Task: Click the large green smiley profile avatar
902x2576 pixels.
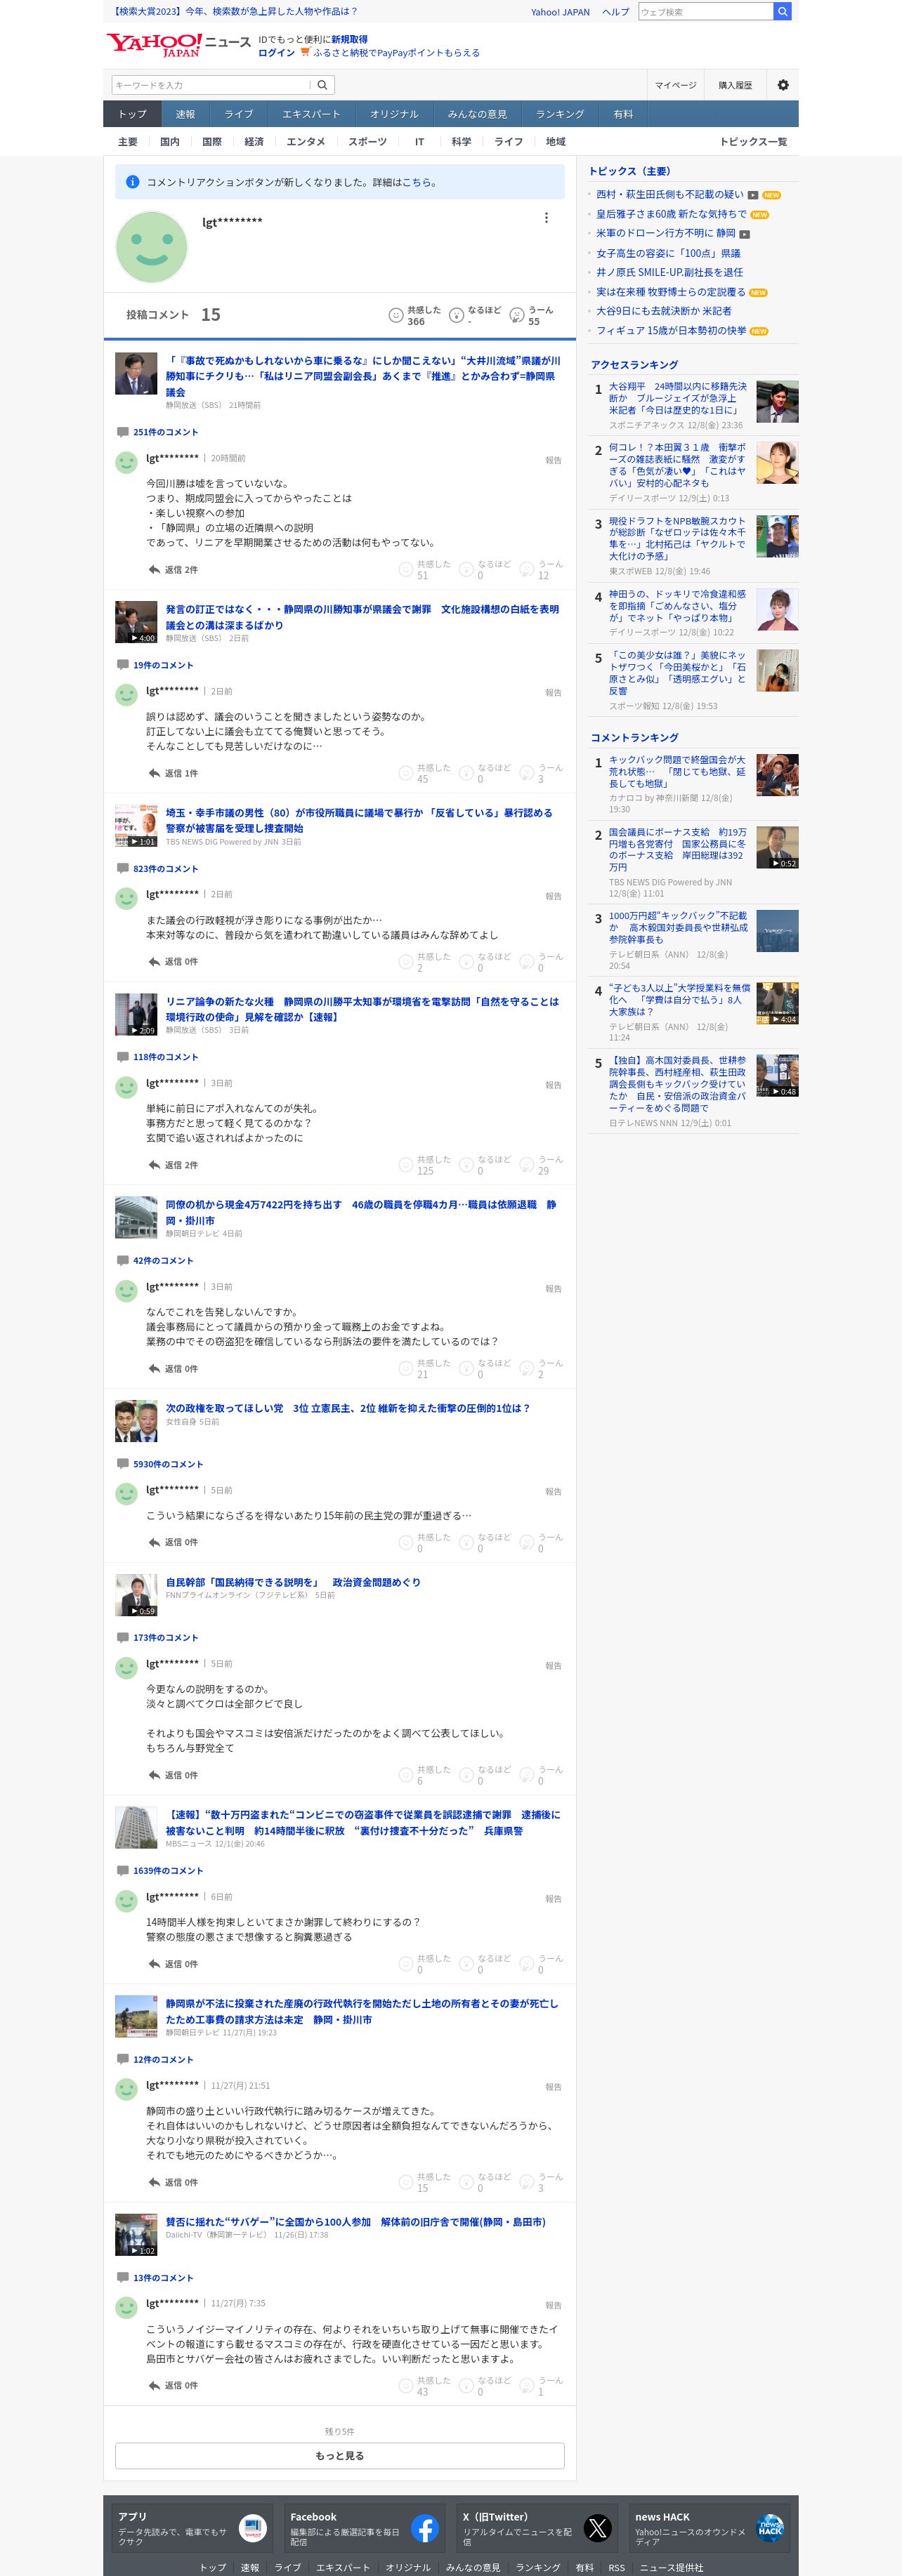Action: pyautogui.click(x=151, y=247)
